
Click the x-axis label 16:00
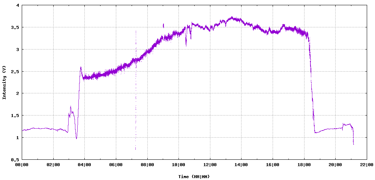click(x=273, y=165)
